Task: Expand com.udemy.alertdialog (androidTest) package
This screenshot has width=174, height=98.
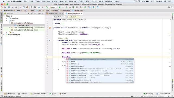Action: point(9,27)
